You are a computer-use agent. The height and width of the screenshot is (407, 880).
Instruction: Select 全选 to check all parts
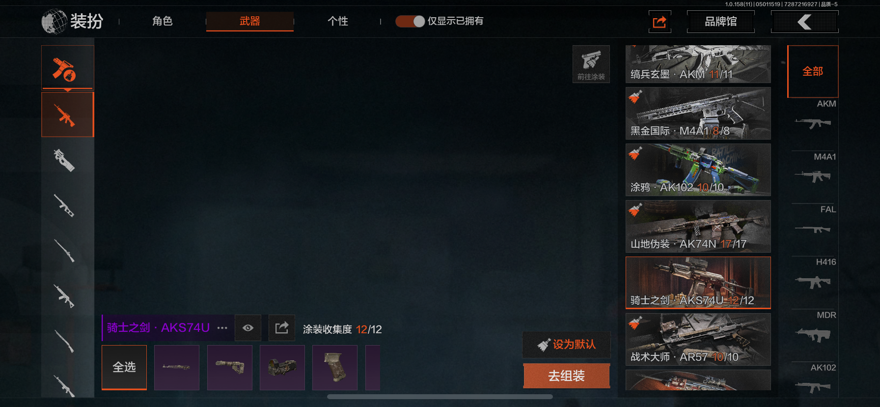pos(124,367)
